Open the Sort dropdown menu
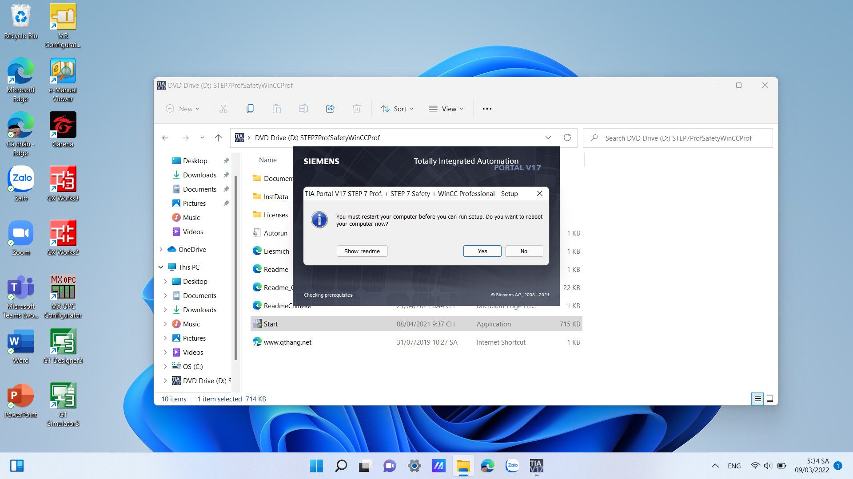 397,109
